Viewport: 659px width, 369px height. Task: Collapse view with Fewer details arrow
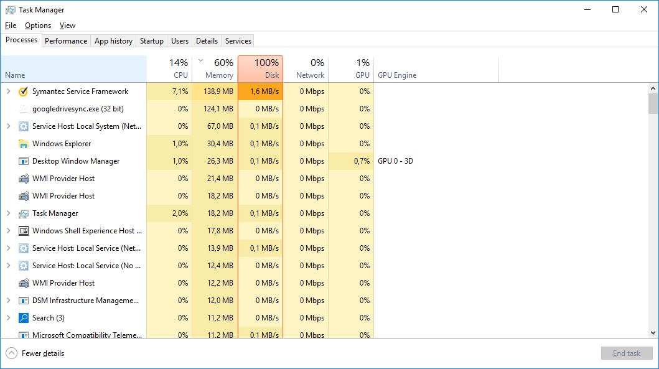11,353
